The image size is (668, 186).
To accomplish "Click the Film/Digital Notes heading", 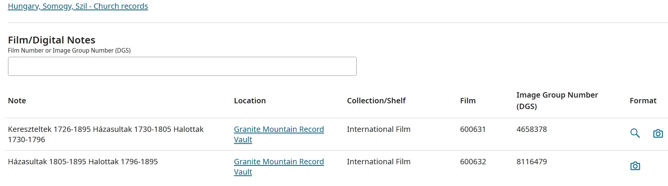I will (x=51, y=40).
